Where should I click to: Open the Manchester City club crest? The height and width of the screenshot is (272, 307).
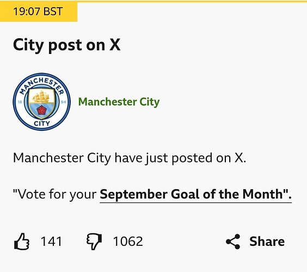tap(42, 101)
